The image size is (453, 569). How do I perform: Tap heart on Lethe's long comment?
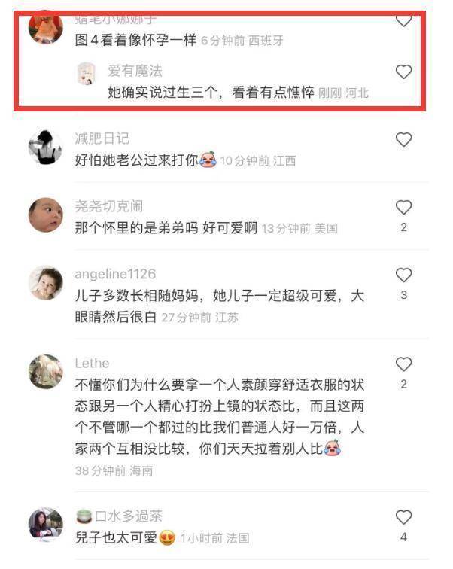tap(403, 364)
